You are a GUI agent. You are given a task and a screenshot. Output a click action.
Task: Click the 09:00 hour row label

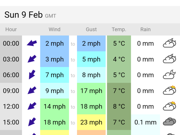[11, 91]
